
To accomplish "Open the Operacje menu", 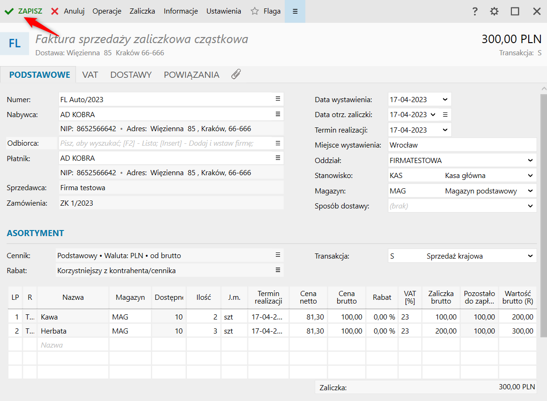I will coord(107,11).
